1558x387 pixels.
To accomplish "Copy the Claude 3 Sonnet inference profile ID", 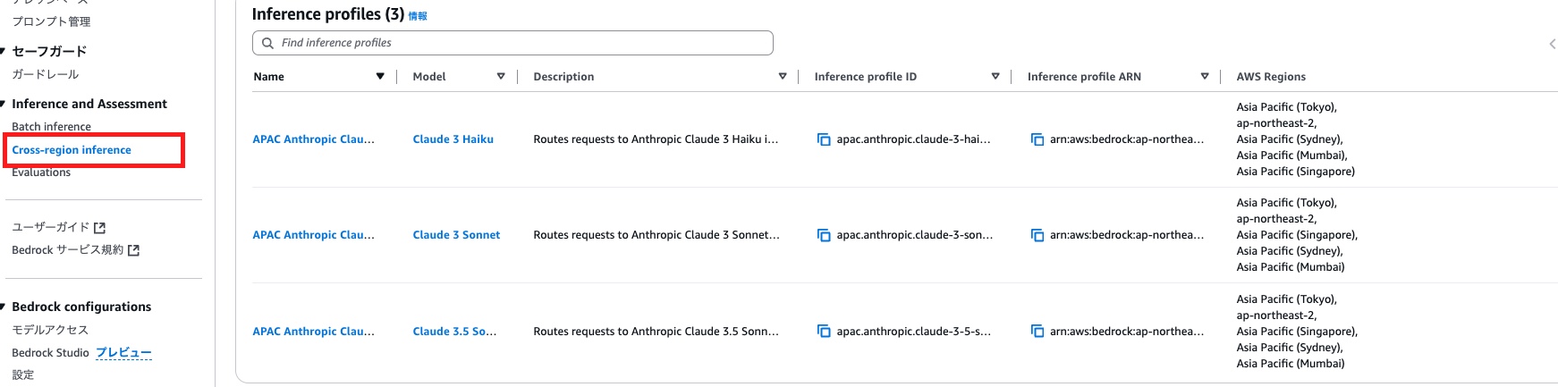I will pyautogui.click(x=824, y=235).
